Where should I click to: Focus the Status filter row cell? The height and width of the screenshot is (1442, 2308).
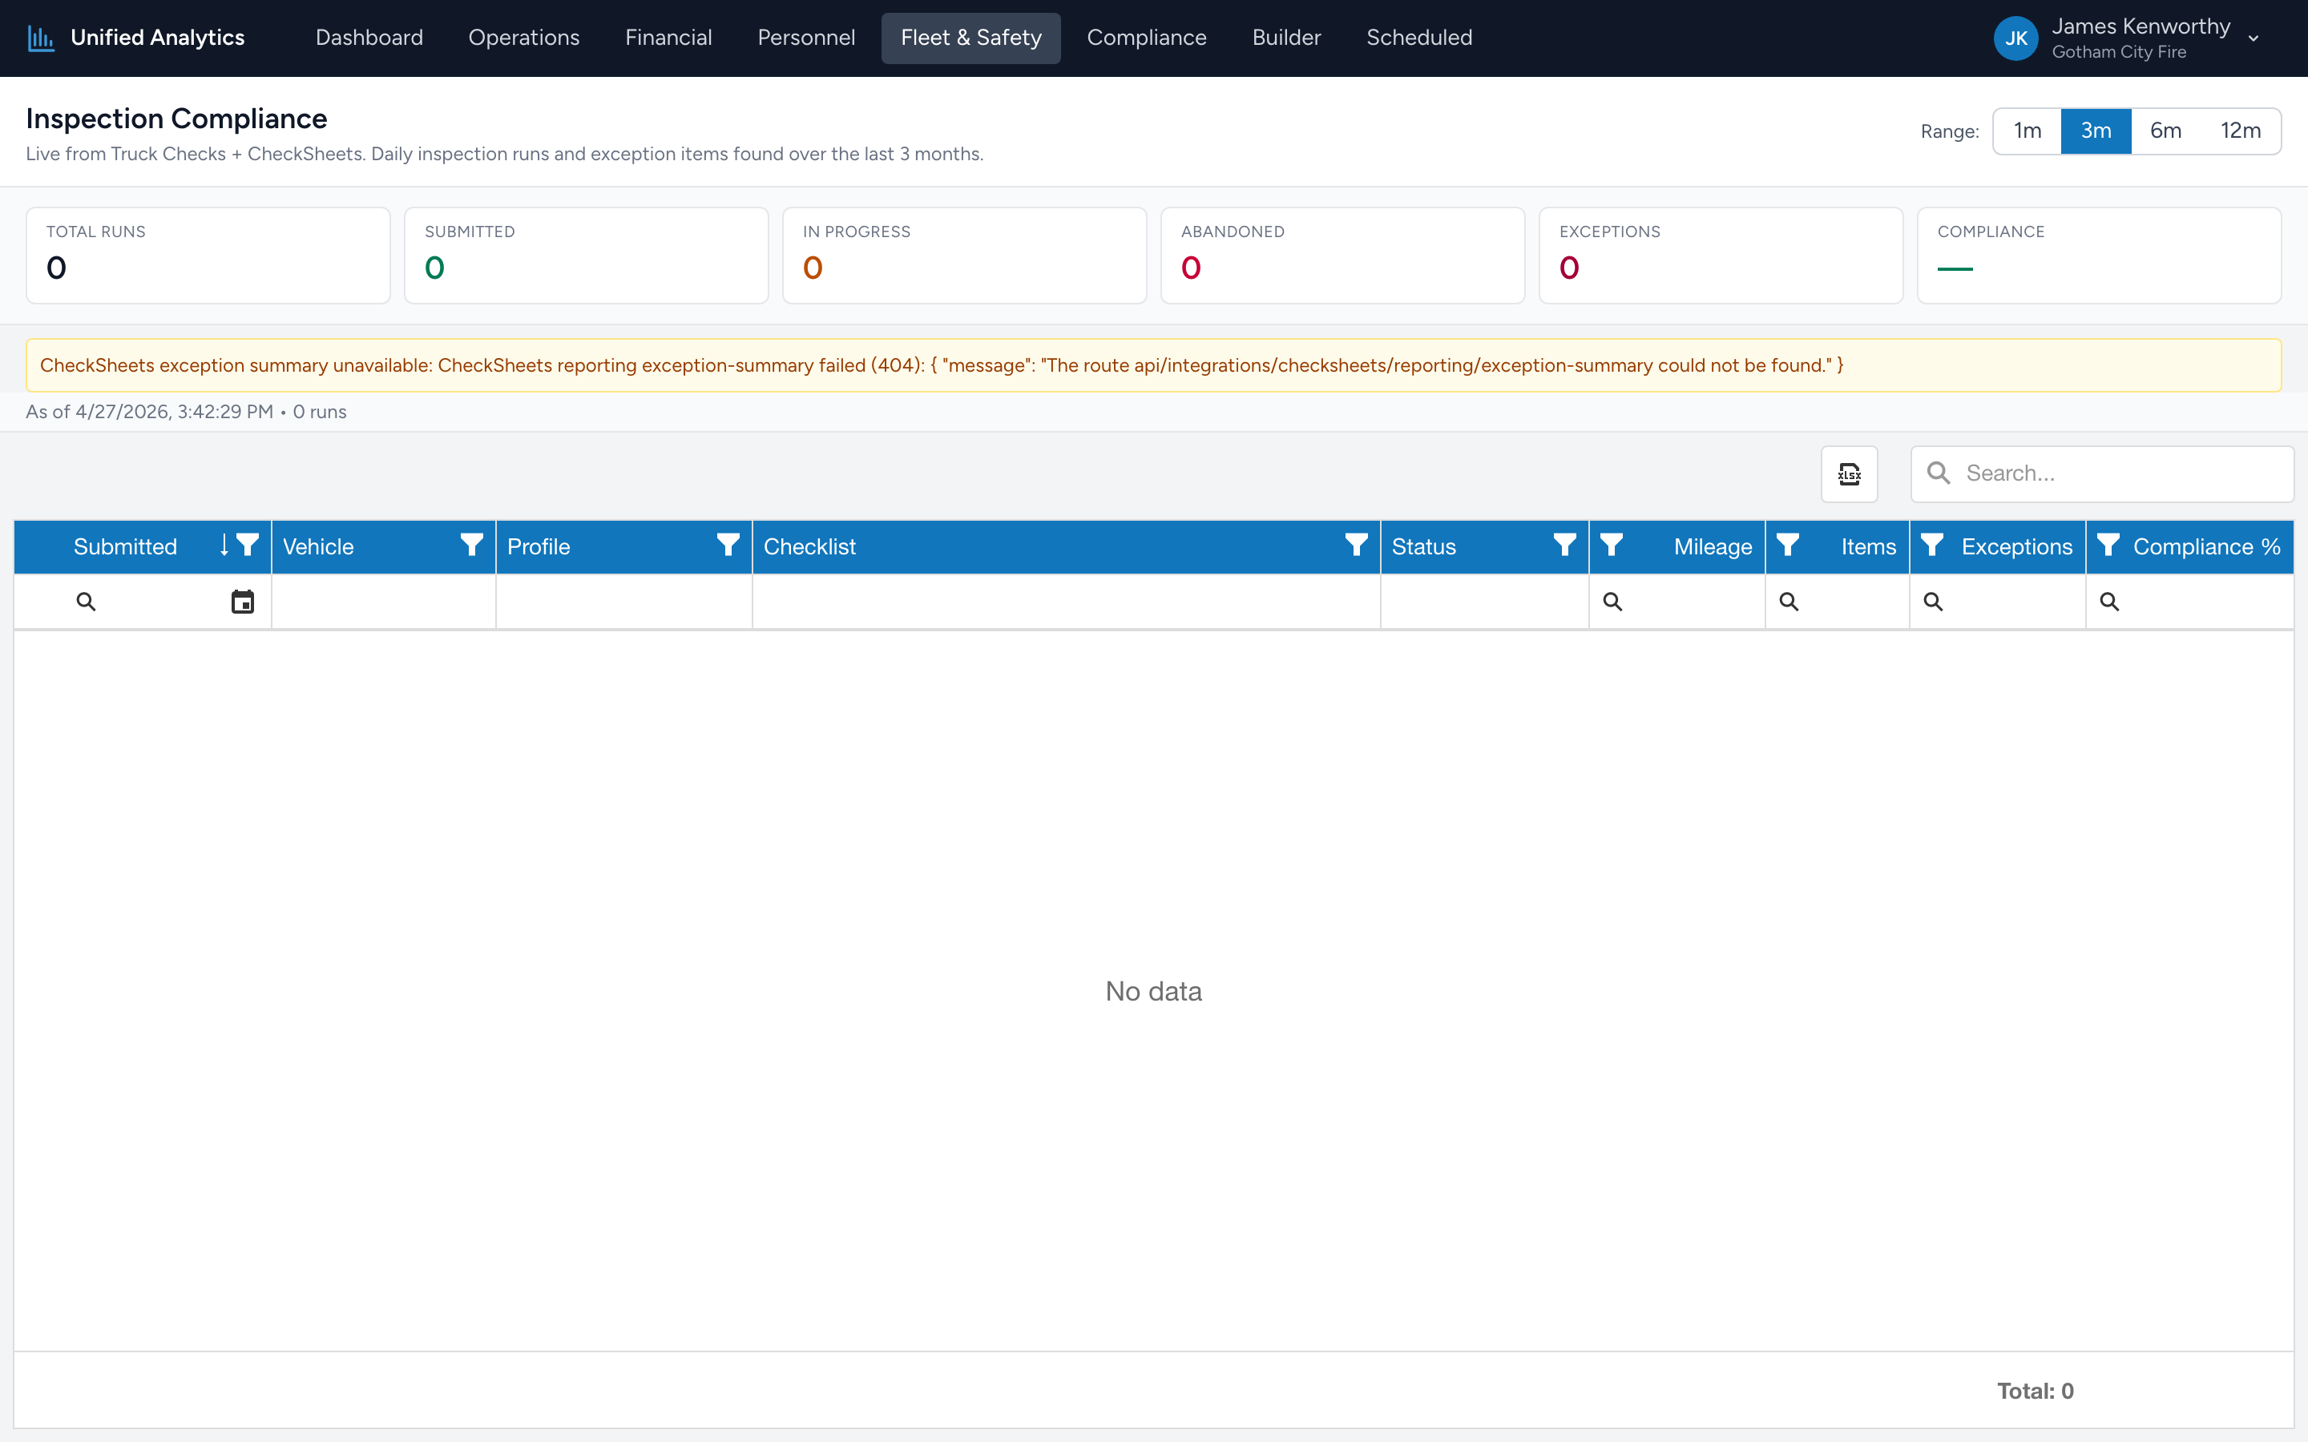[x=1484, y=602]
